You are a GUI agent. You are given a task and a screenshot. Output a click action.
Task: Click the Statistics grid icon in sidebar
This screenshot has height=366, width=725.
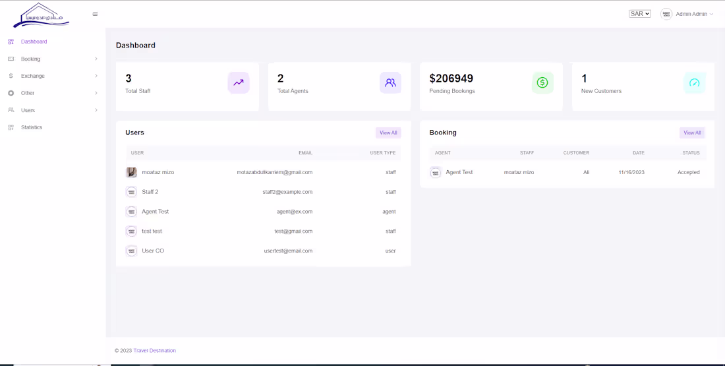11,127
